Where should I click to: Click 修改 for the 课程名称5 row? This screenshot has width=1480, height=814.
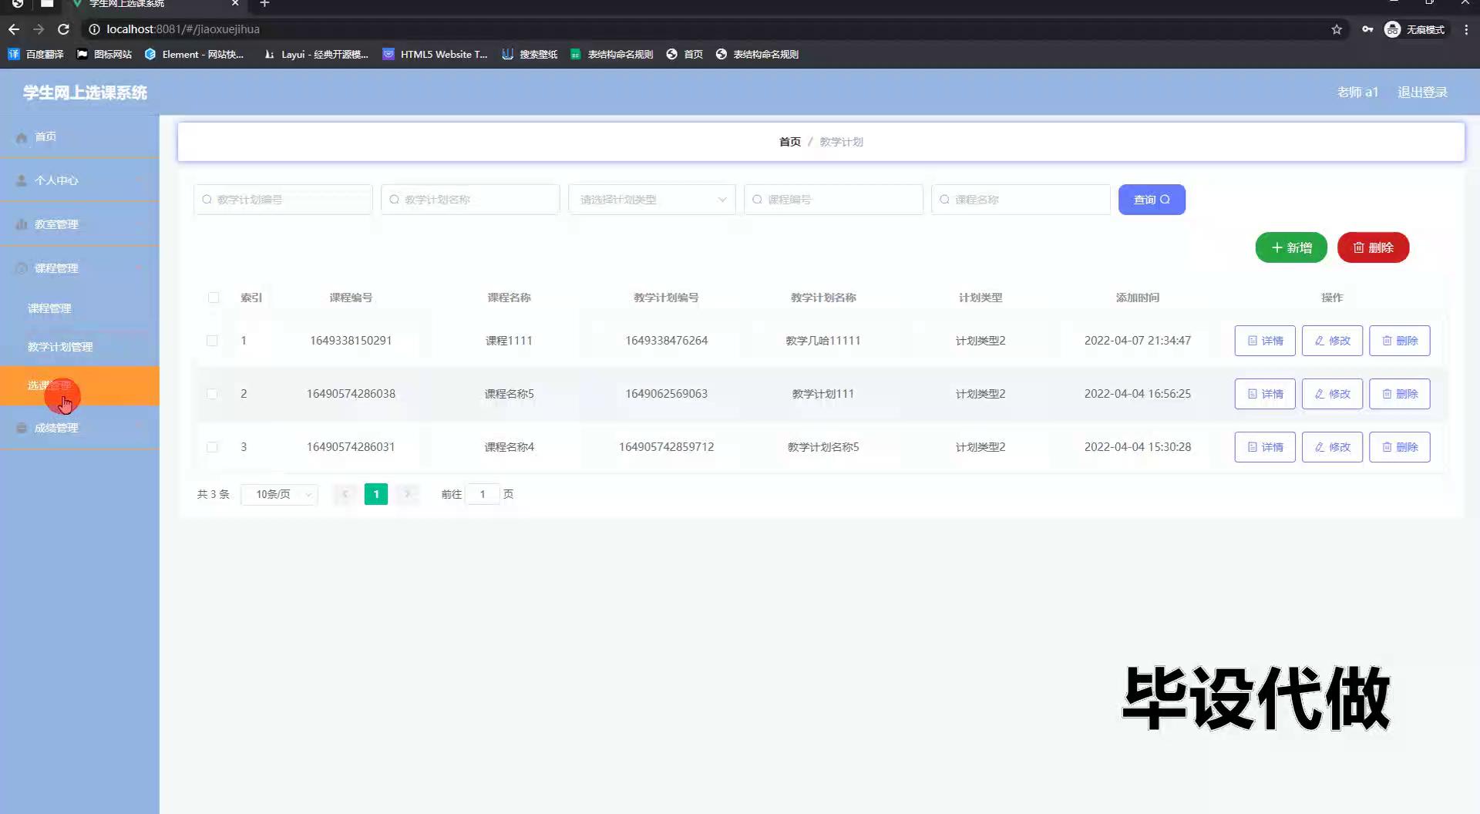tap(1331, 394)
